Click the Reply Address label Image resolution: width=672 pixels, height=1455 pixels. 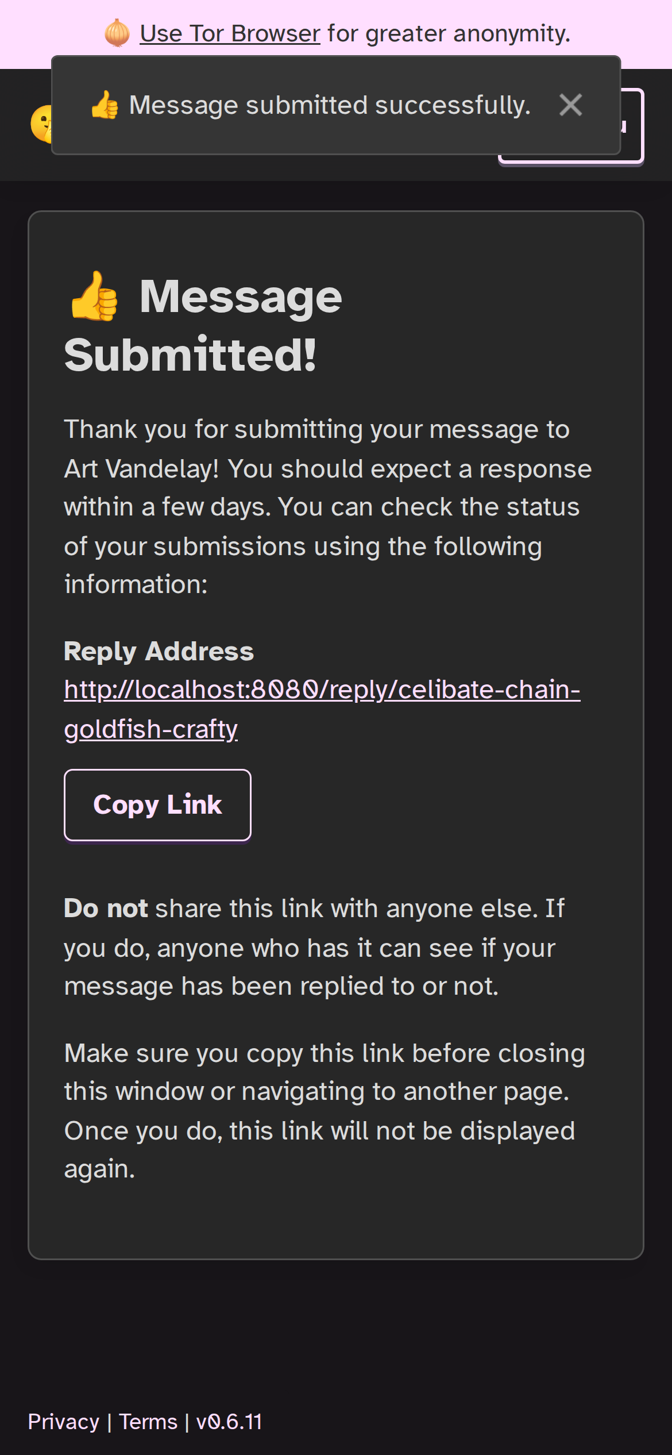pos(159,651)
